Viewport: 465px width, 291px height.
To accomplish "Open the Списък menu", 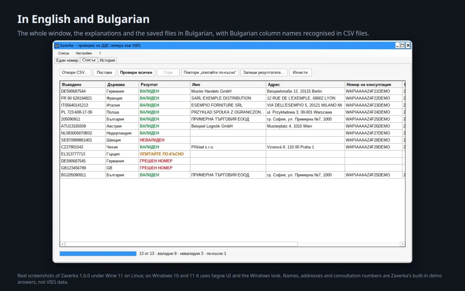I will point(64,53).
